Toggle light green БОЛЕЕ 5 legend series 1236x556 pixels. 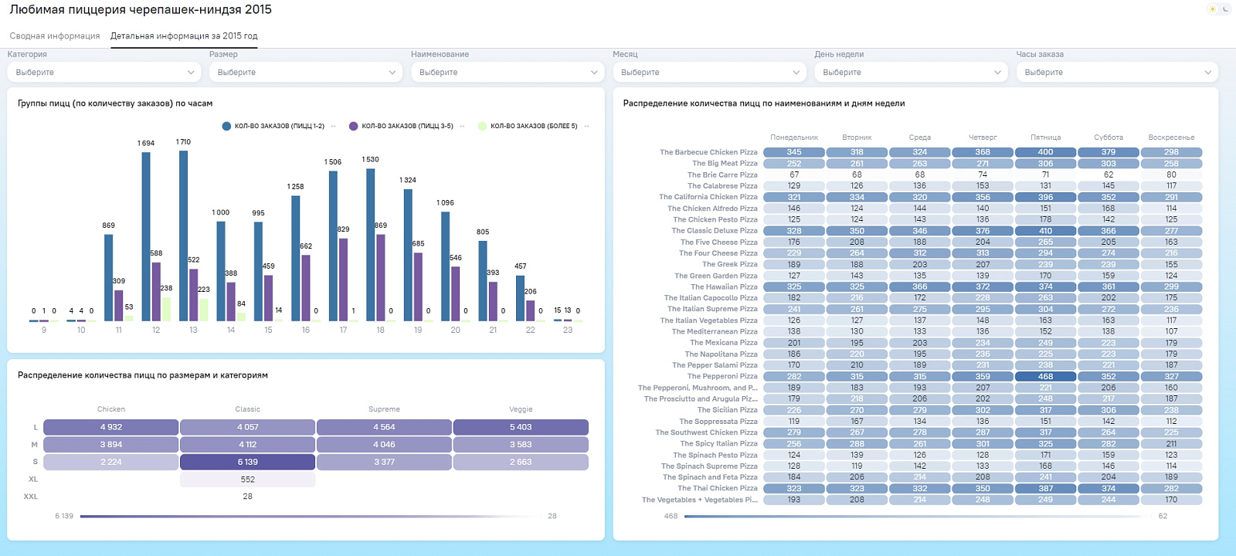(x=528, y=126)
